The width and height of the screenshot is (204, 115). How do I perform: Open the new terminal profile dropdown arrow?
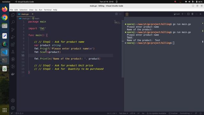[x=185, y=14]
